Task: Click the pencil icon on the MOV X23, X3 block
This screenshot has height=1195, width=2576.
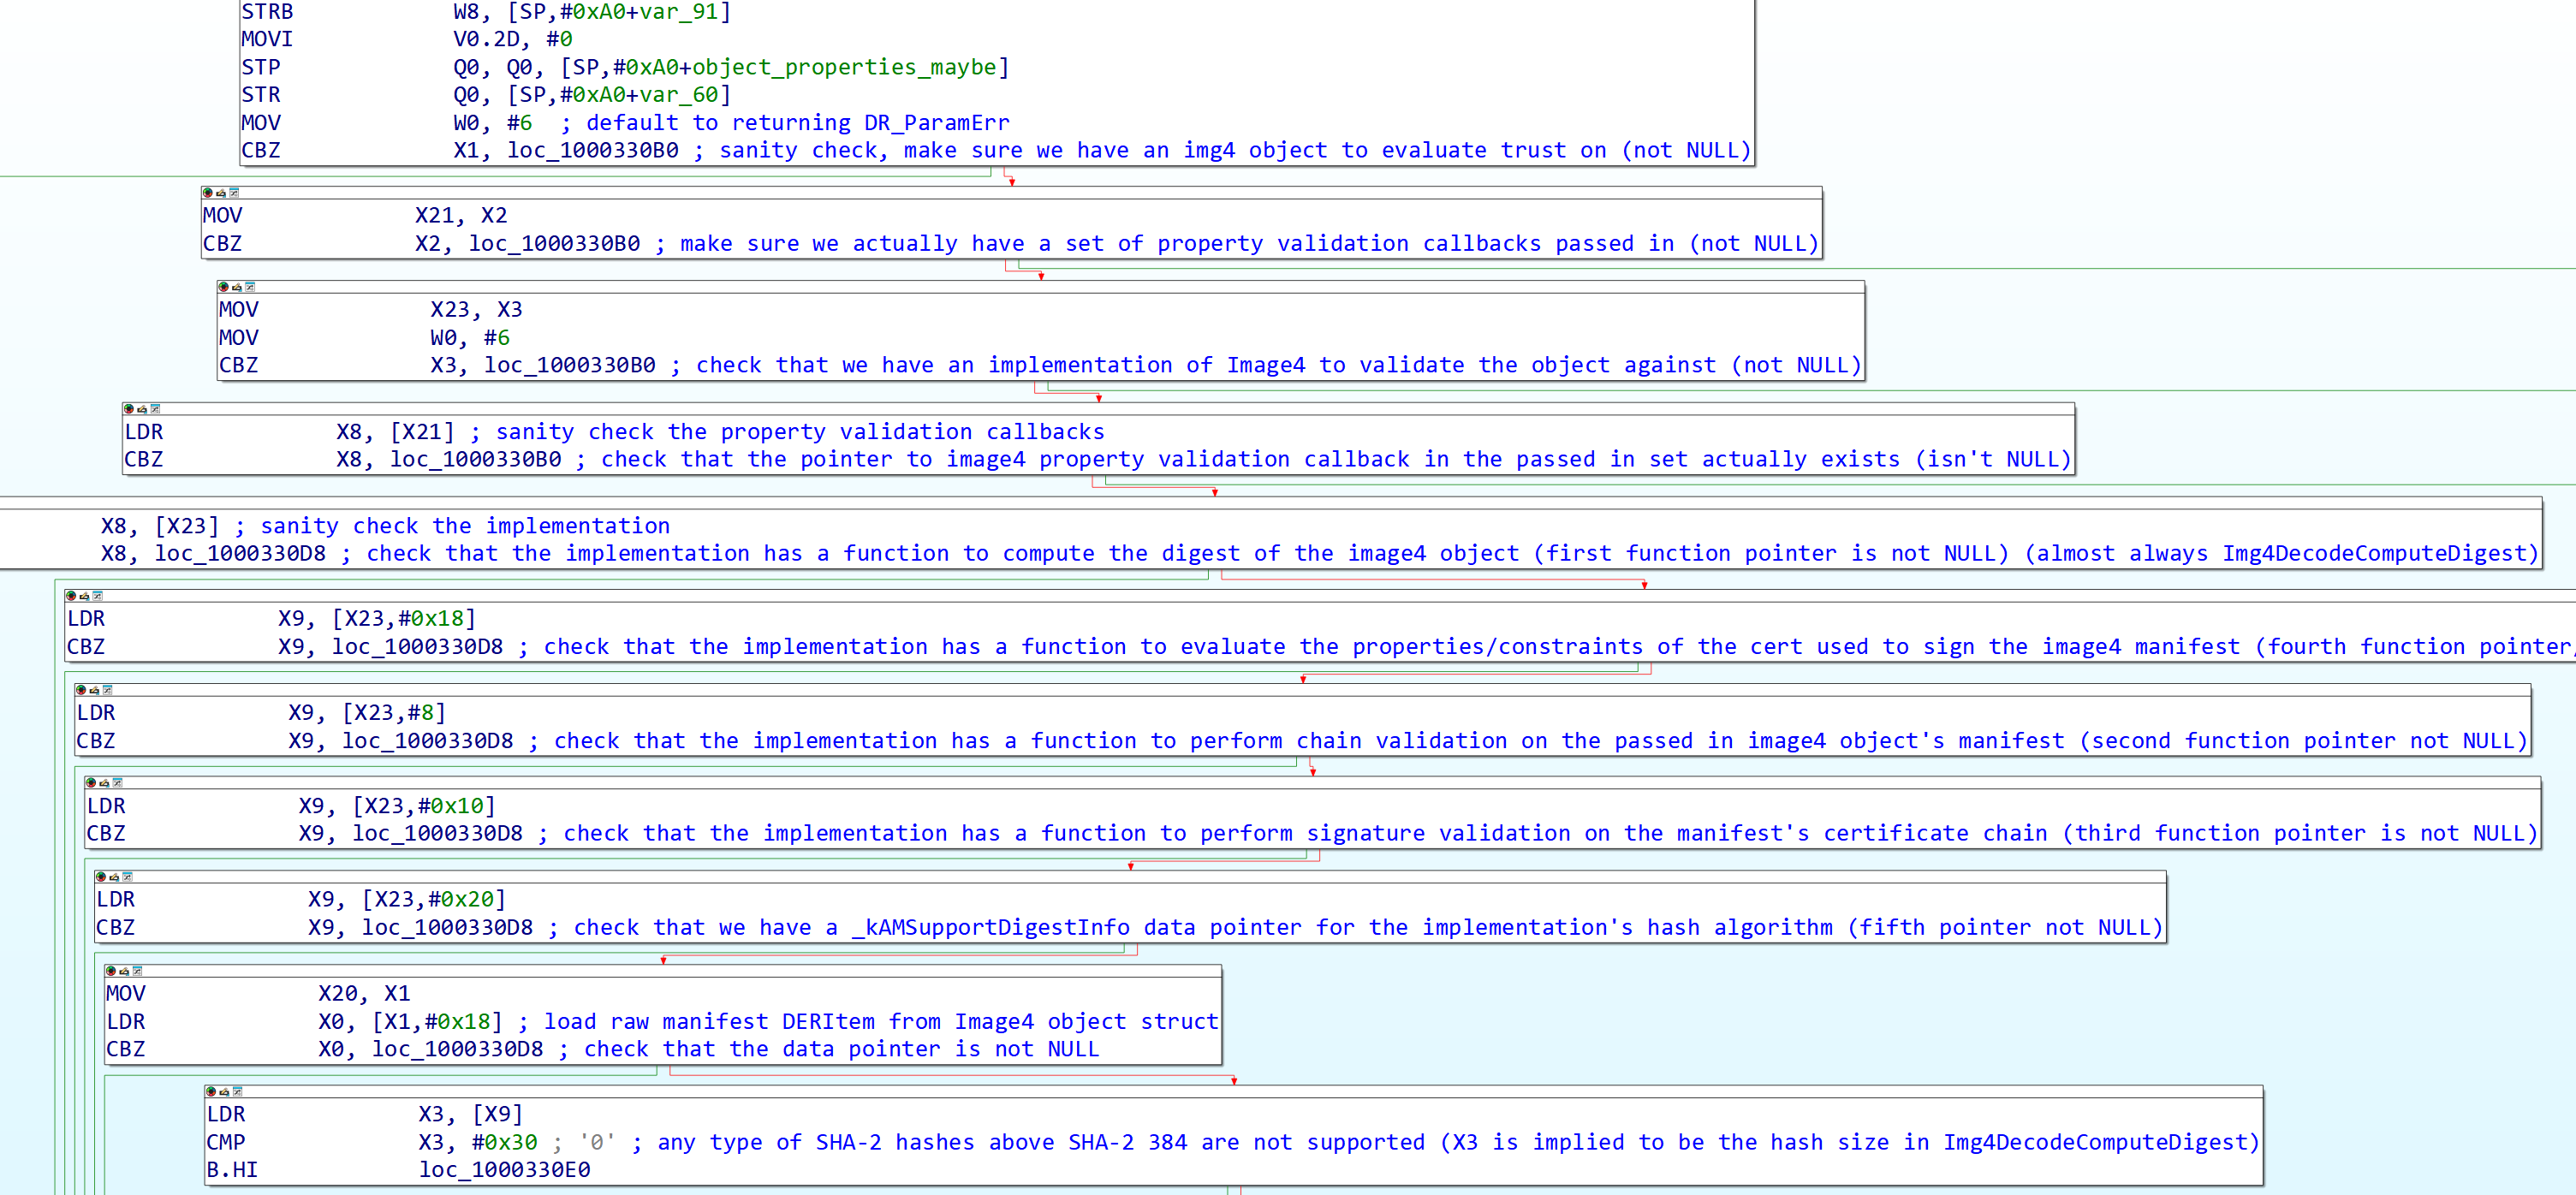Action: (x=237, y=287)
